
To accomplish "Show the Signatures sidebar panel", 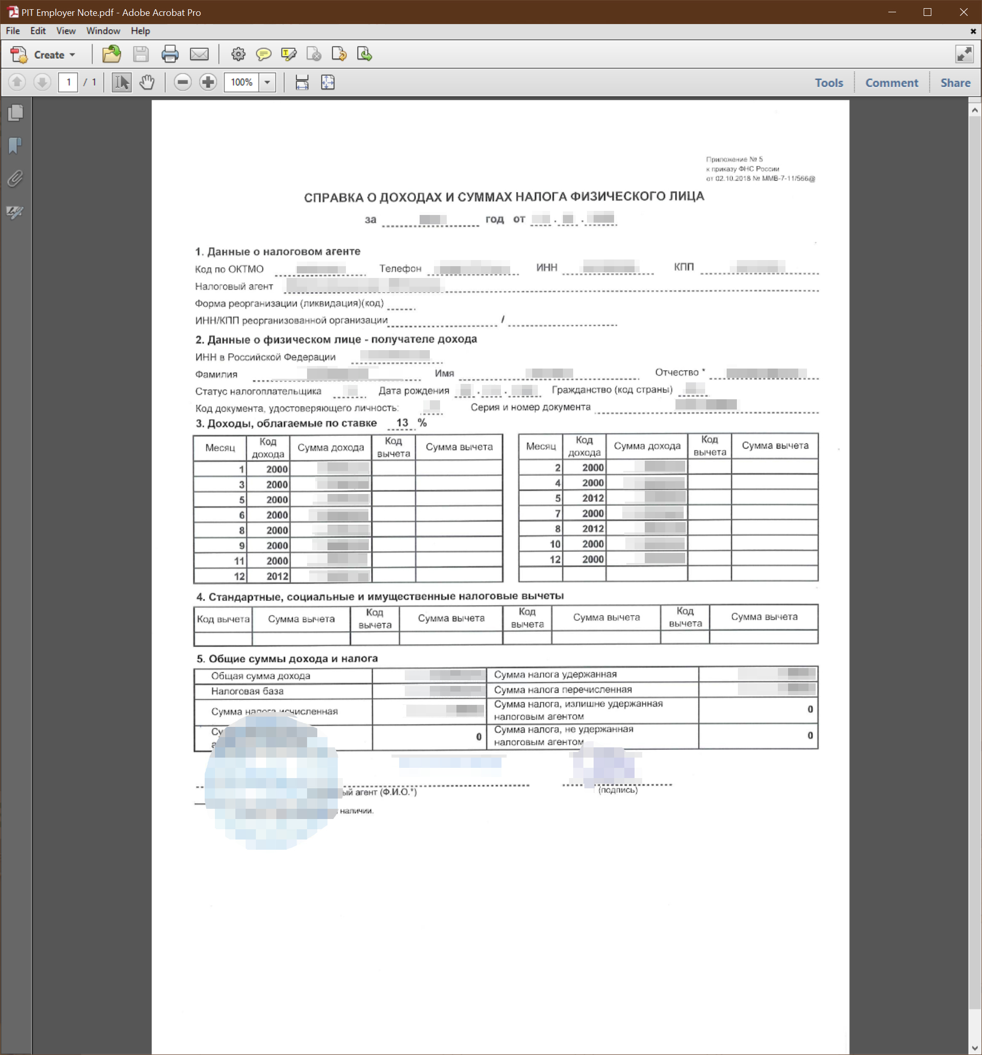I will 15,212.
